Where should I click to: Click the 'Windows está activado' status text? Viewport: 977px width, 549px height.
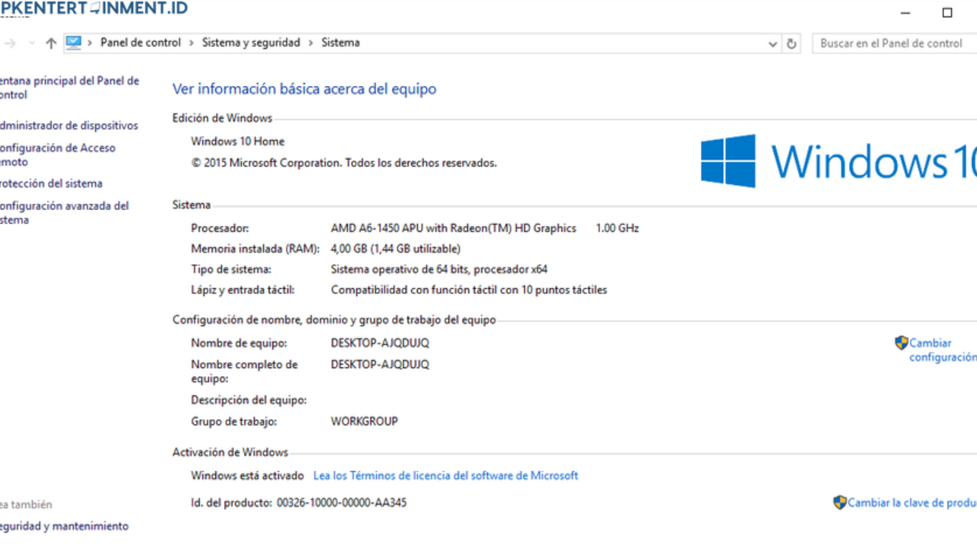pyautogui.click(x=247, y=475)
